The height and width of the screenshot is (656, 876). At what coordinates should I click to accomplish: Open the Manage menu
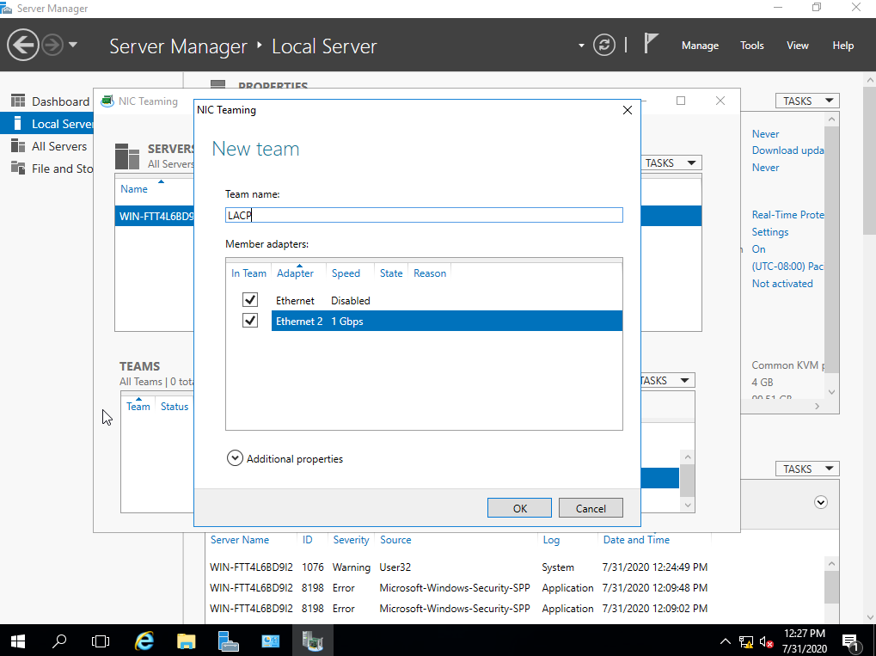pos(699,45)
